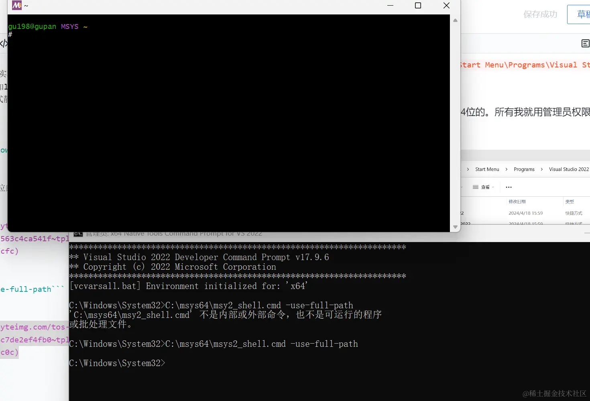Click the cmd icon in x64 Native Tools title
This screenshot has width=590, height=401.
coord(78,234)
